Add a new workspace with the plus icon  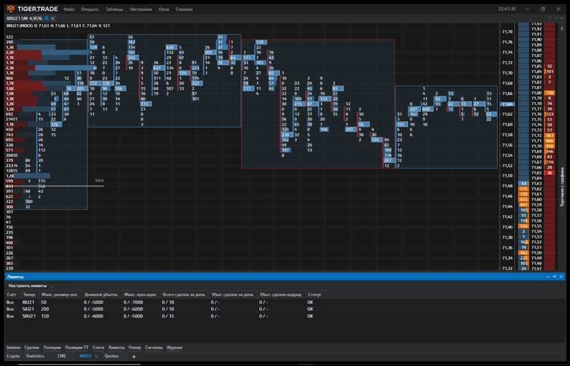tap(133, 356)
